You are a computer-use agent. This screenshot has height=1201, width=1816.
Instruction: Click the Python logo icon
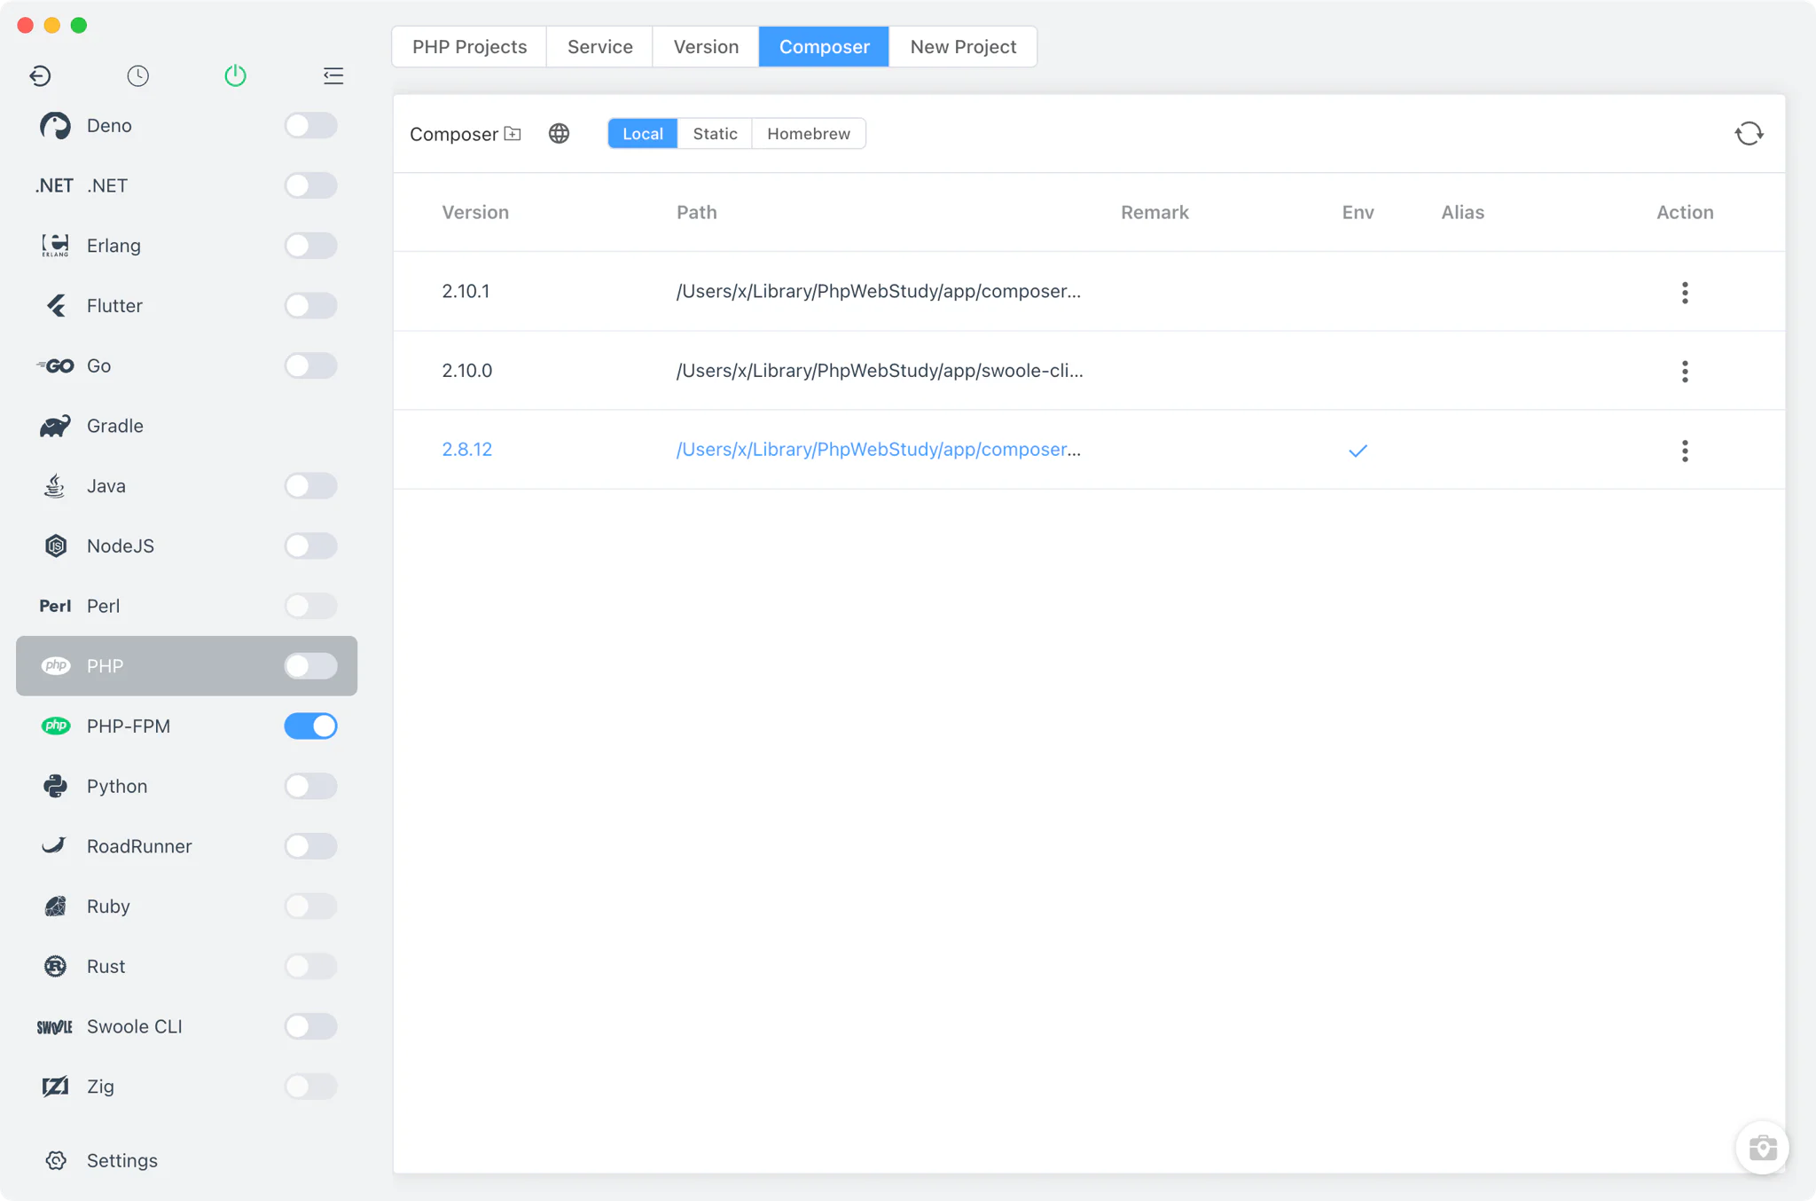[55, 786]
